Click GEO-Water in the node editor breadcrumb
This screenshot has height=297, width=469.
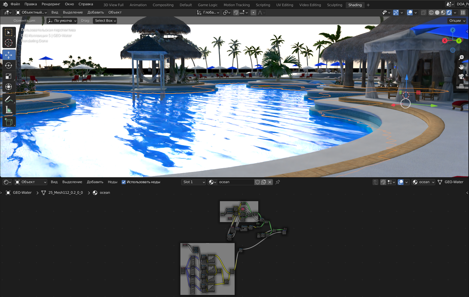[22, 193]
